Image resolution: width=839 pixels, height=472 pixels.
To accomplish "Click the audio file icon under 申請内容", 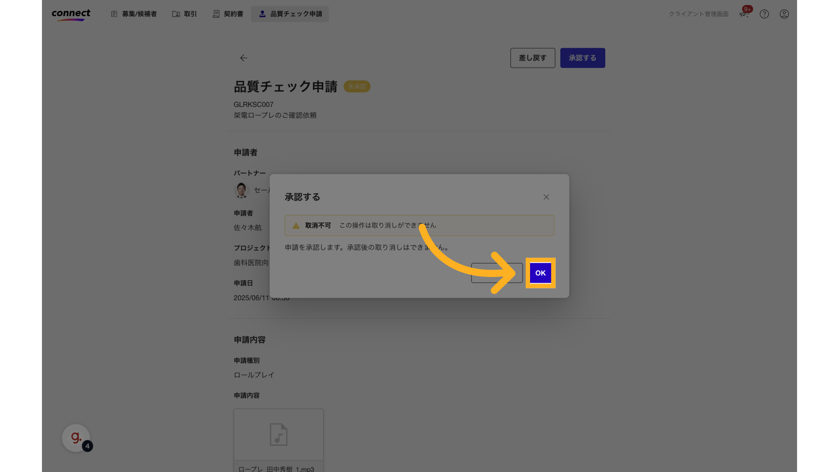I will pos(278,434).
